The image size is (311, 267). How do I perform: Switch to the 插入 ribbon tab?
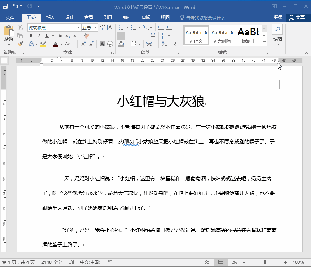click(x=50, y=17)
